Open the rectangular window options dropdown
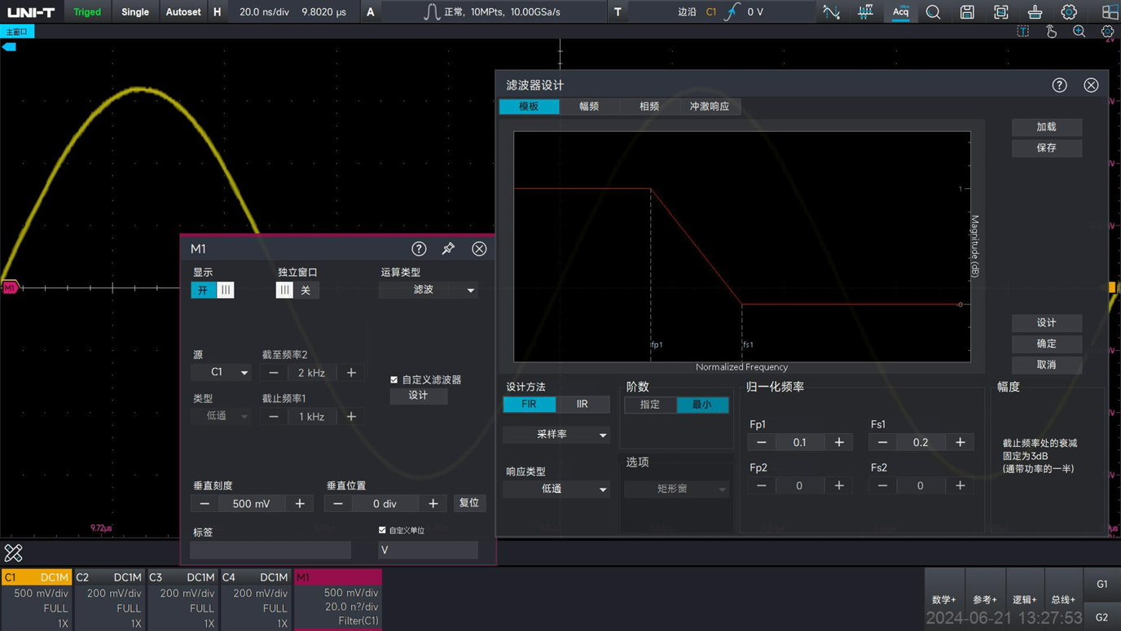 [676, 489]
